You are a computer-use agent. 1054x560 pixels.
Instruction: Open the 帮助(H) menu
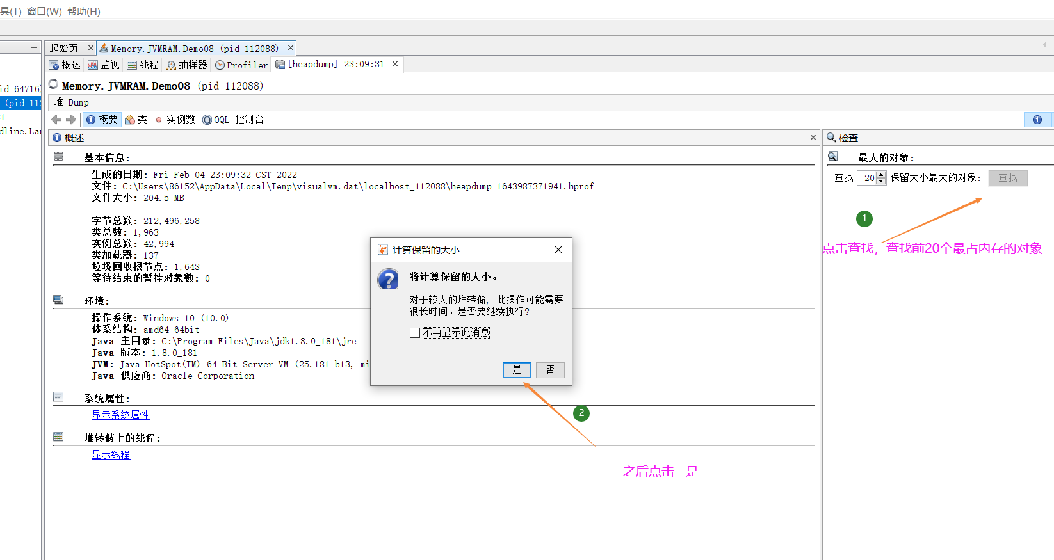(x=83, y=12)
